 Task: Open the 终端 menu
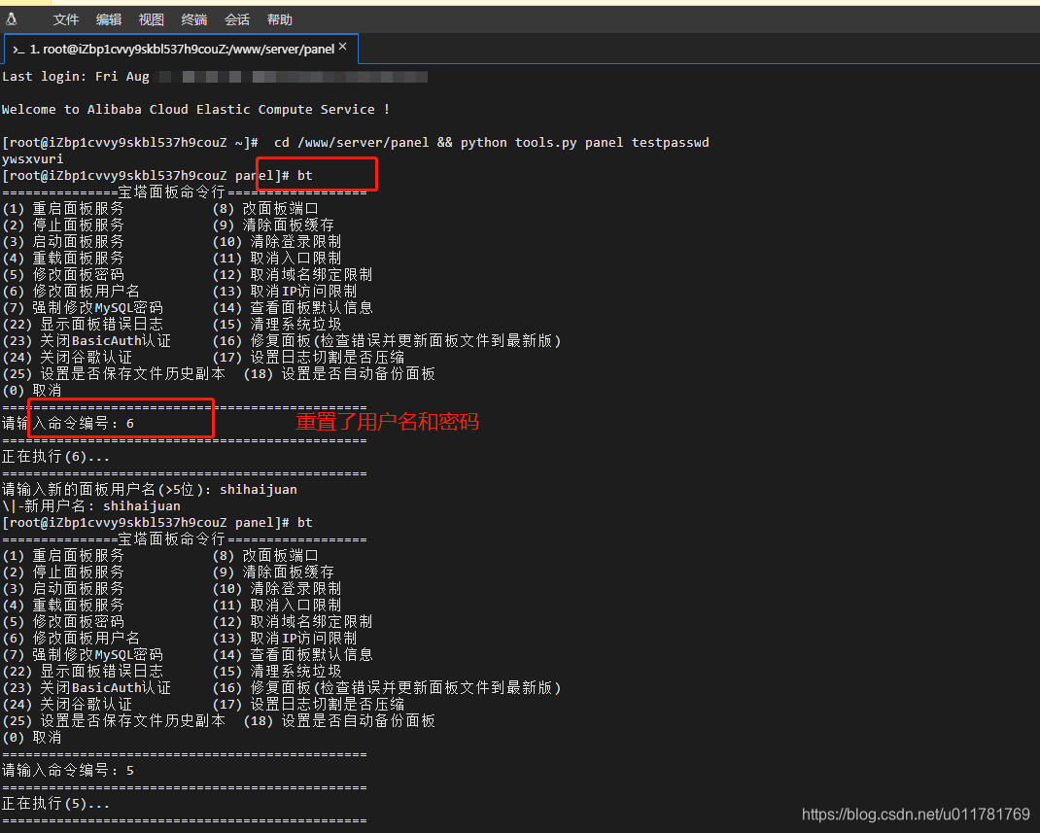point(194,19)
